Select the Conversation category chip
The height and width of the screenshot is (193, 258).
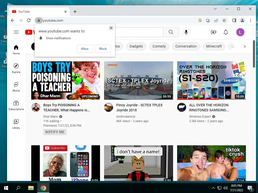point(186,46)
